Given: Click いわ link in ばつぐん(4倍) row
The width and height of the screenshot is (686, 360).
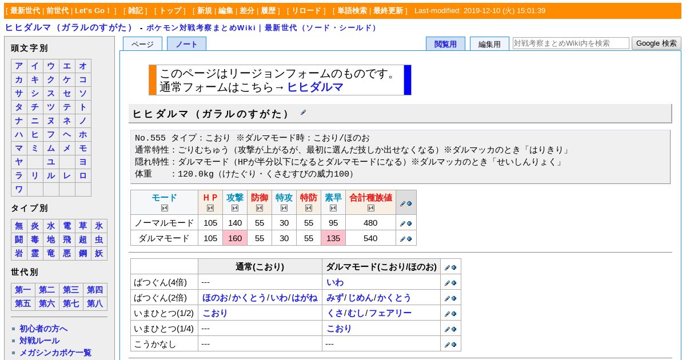Looking at the screenshot, I should coord(335,283).
